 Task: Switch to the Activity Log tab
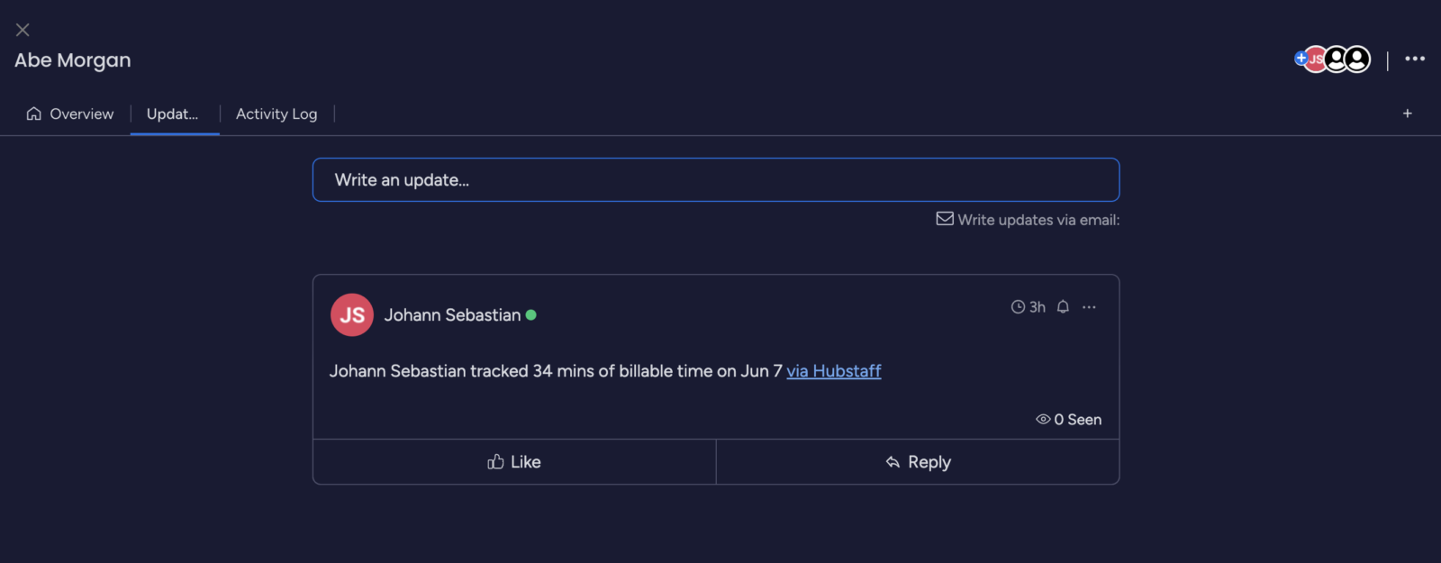tap(276, 114)
